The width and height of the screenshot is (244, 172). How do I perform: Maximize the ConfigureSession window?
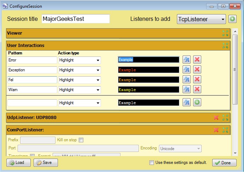223,6
